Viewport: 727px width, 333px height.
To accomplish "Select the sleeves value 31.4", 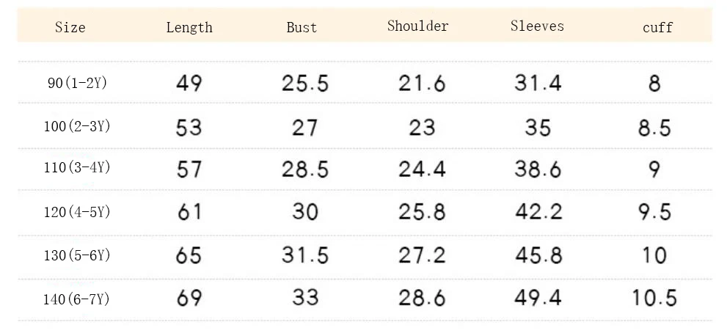I will [538, 84].
